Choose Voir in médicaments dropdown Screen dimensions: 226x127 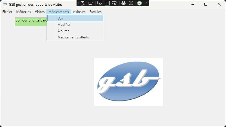(75, 18)
